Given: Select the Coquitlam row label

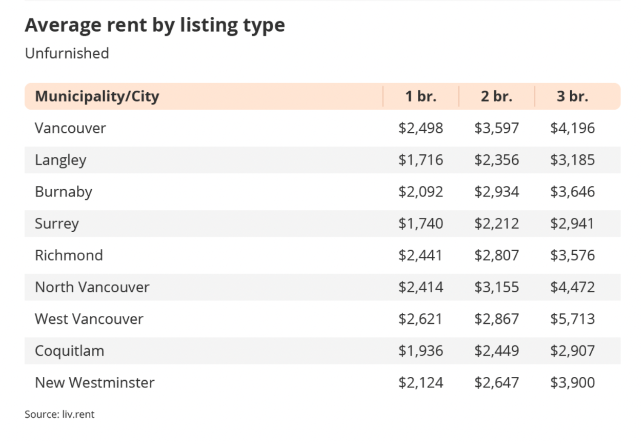Looking at the screenshot, I should (x=70, y=351).
